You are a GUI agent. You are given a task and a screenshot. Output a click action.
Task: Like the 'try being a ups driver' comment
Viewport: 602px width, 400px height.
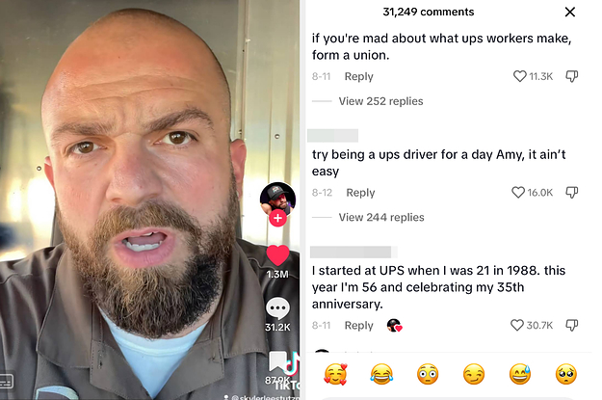(518, 192)
